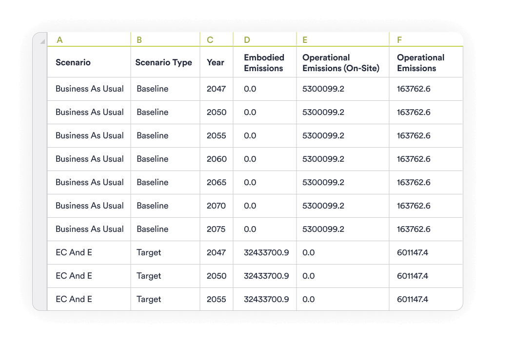Screen dimensions: 514x342
Task: Click 32433700.9 in the Target 2047 row
Action: pyautogui.click(x=264, y=252)
